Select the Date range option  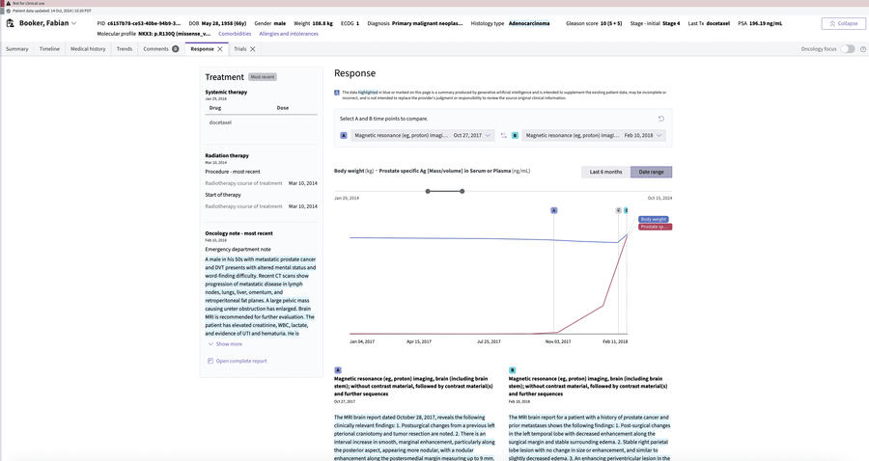(651, 172)
